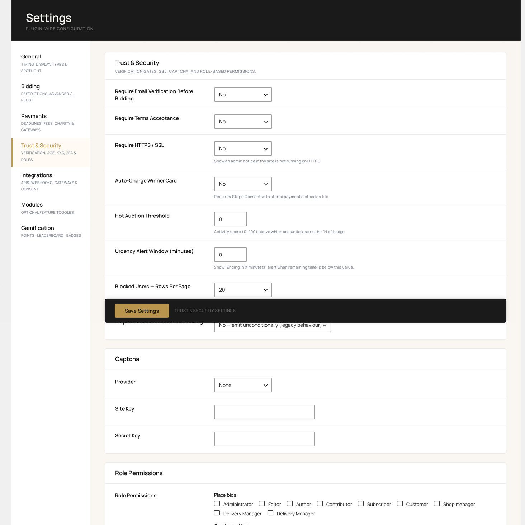This screenshot has height=525, width=525.
Task: Click into the Captcha Site Key field
Action: pos(264,412)
